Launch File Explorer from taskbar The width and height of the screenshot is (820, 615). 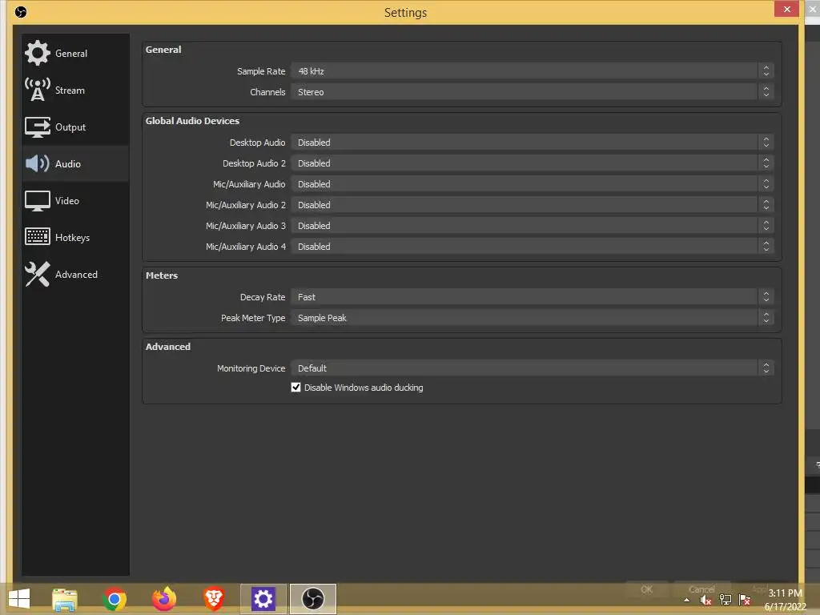point(65,599)
